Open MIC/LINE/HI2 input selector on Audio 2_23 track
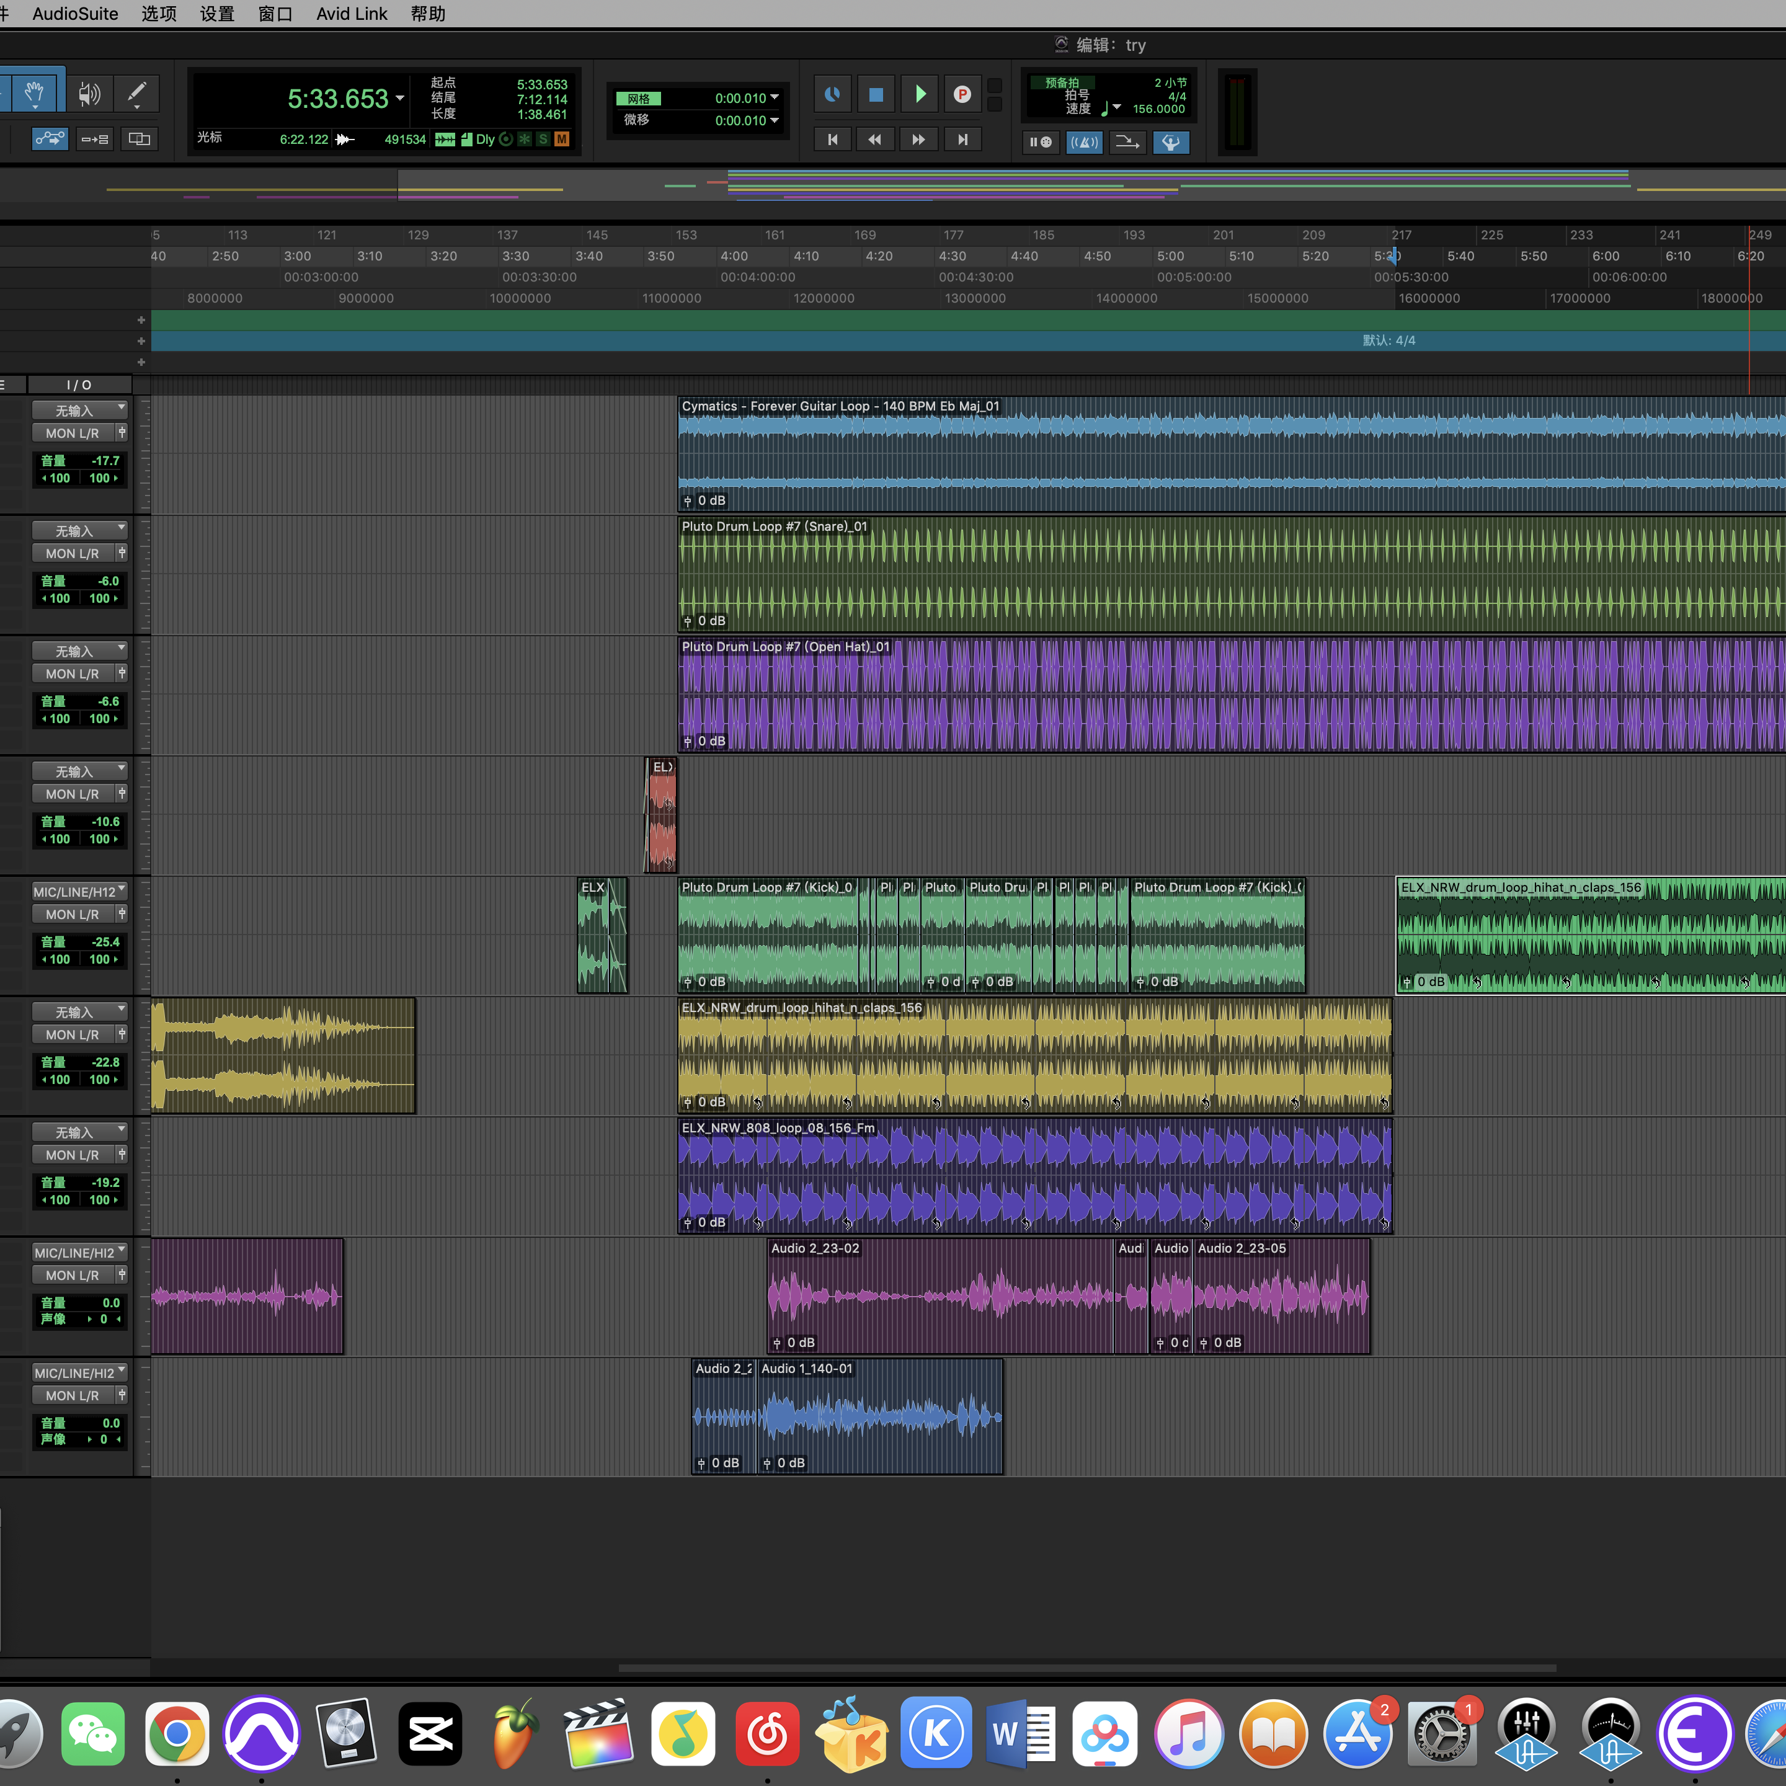Viewport: 1786px width, 1786px height. pos(79,1253)
